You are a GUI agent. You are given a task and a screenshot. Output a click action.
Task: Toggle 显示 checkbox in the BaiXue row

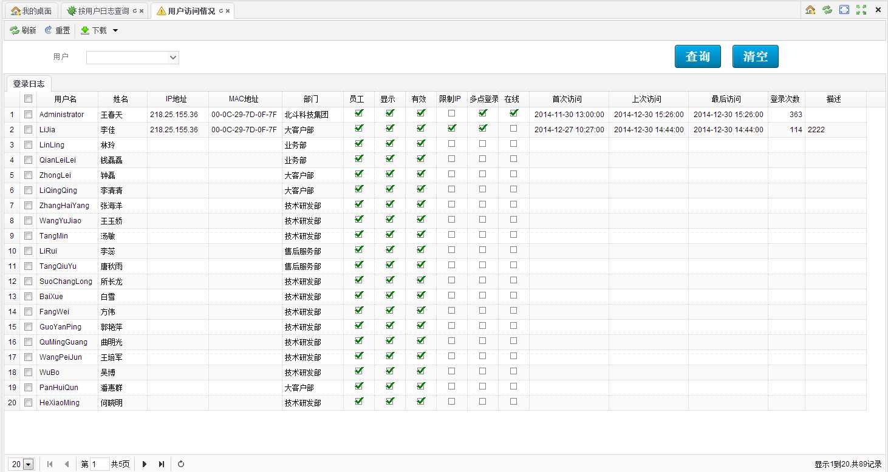pyautogui.click(x=390, y=295)
